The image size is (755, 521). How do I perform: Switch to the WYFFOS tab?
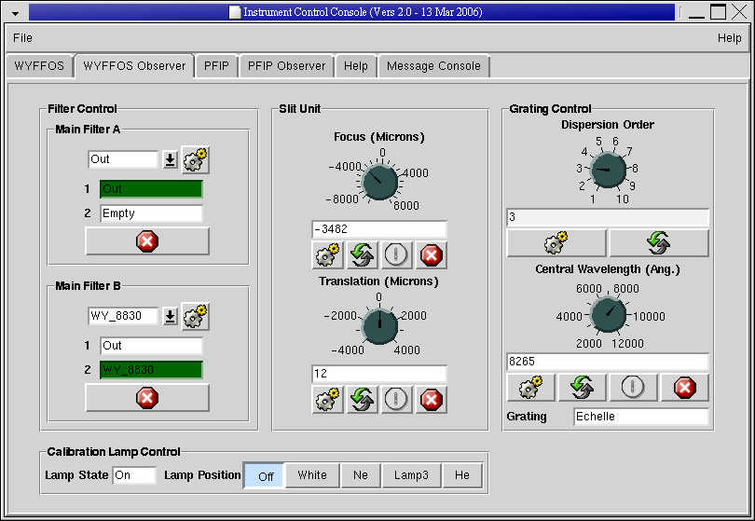[39, 66]
